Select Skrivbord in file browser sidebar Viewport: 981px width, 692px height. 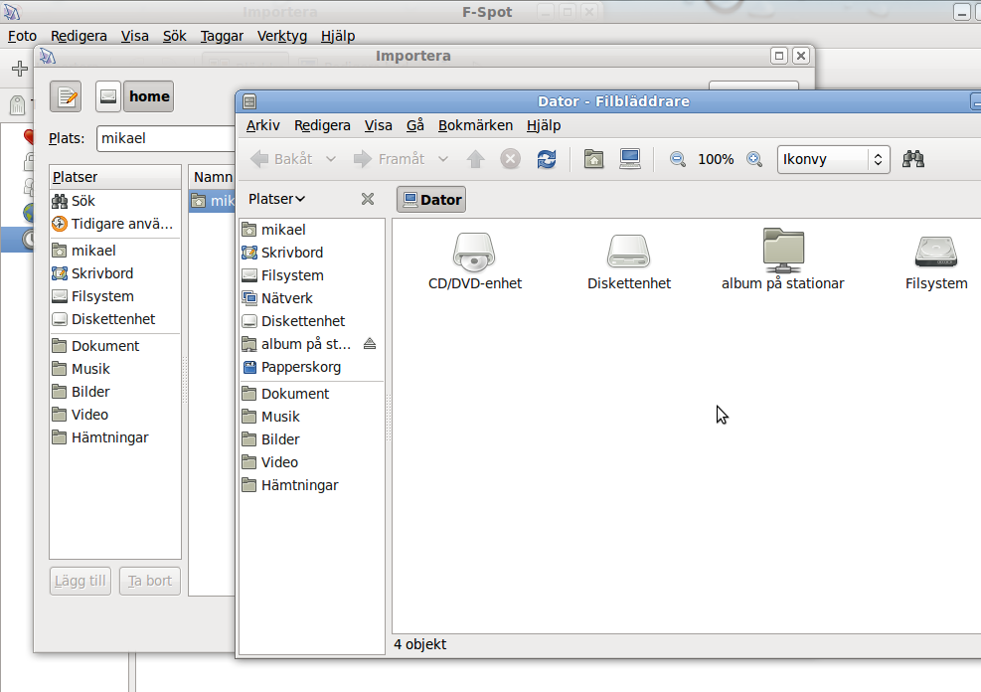[311, 253]
